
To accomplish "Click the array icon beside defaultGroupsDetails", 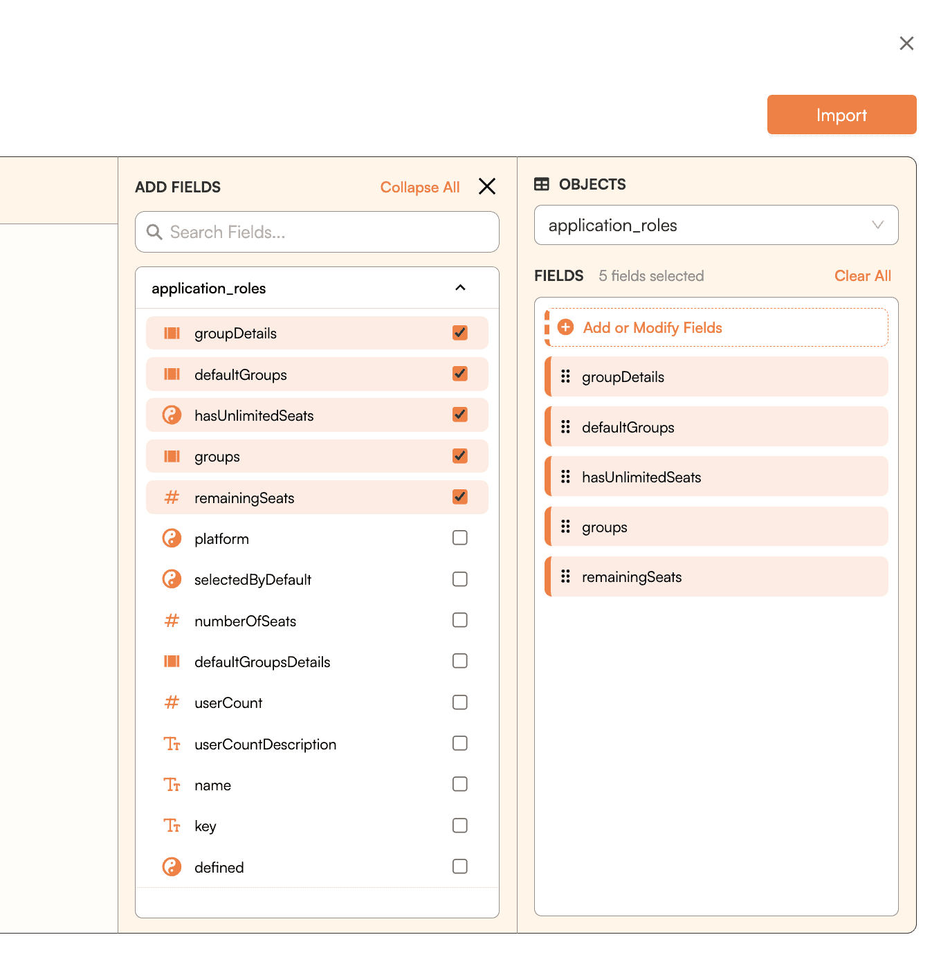I will pyautogui.click(x=172, y=662).
